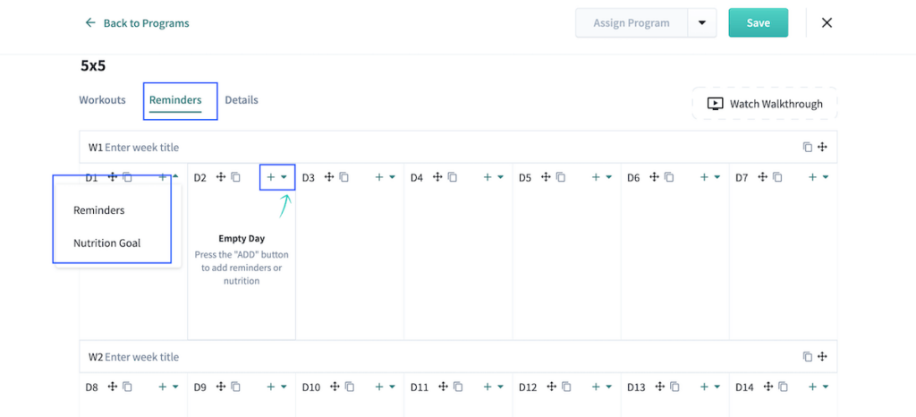Close the program editor with the X
916x417 pixels.
click(x=827, y=23)
